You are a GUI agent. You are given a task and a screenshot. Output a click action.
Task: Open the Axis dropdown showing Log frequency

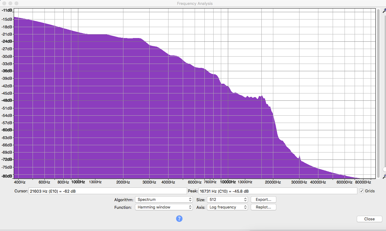tap(227, 207)
